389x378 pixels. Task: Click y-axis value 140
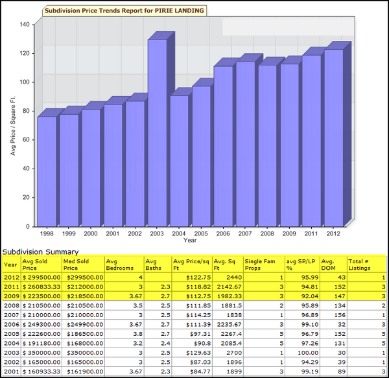(x=25, y=24)
